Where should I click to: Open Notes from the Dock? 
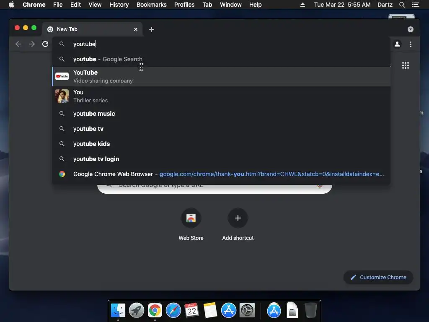(x=210, y=311)
